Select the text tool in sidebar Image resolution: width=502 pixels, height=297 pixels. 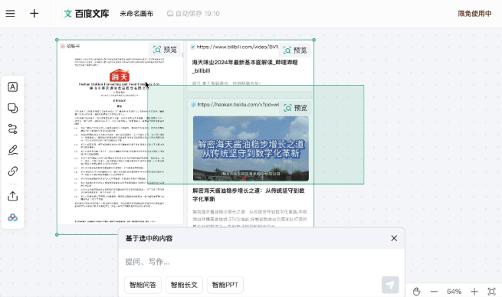tap(12, 87)
